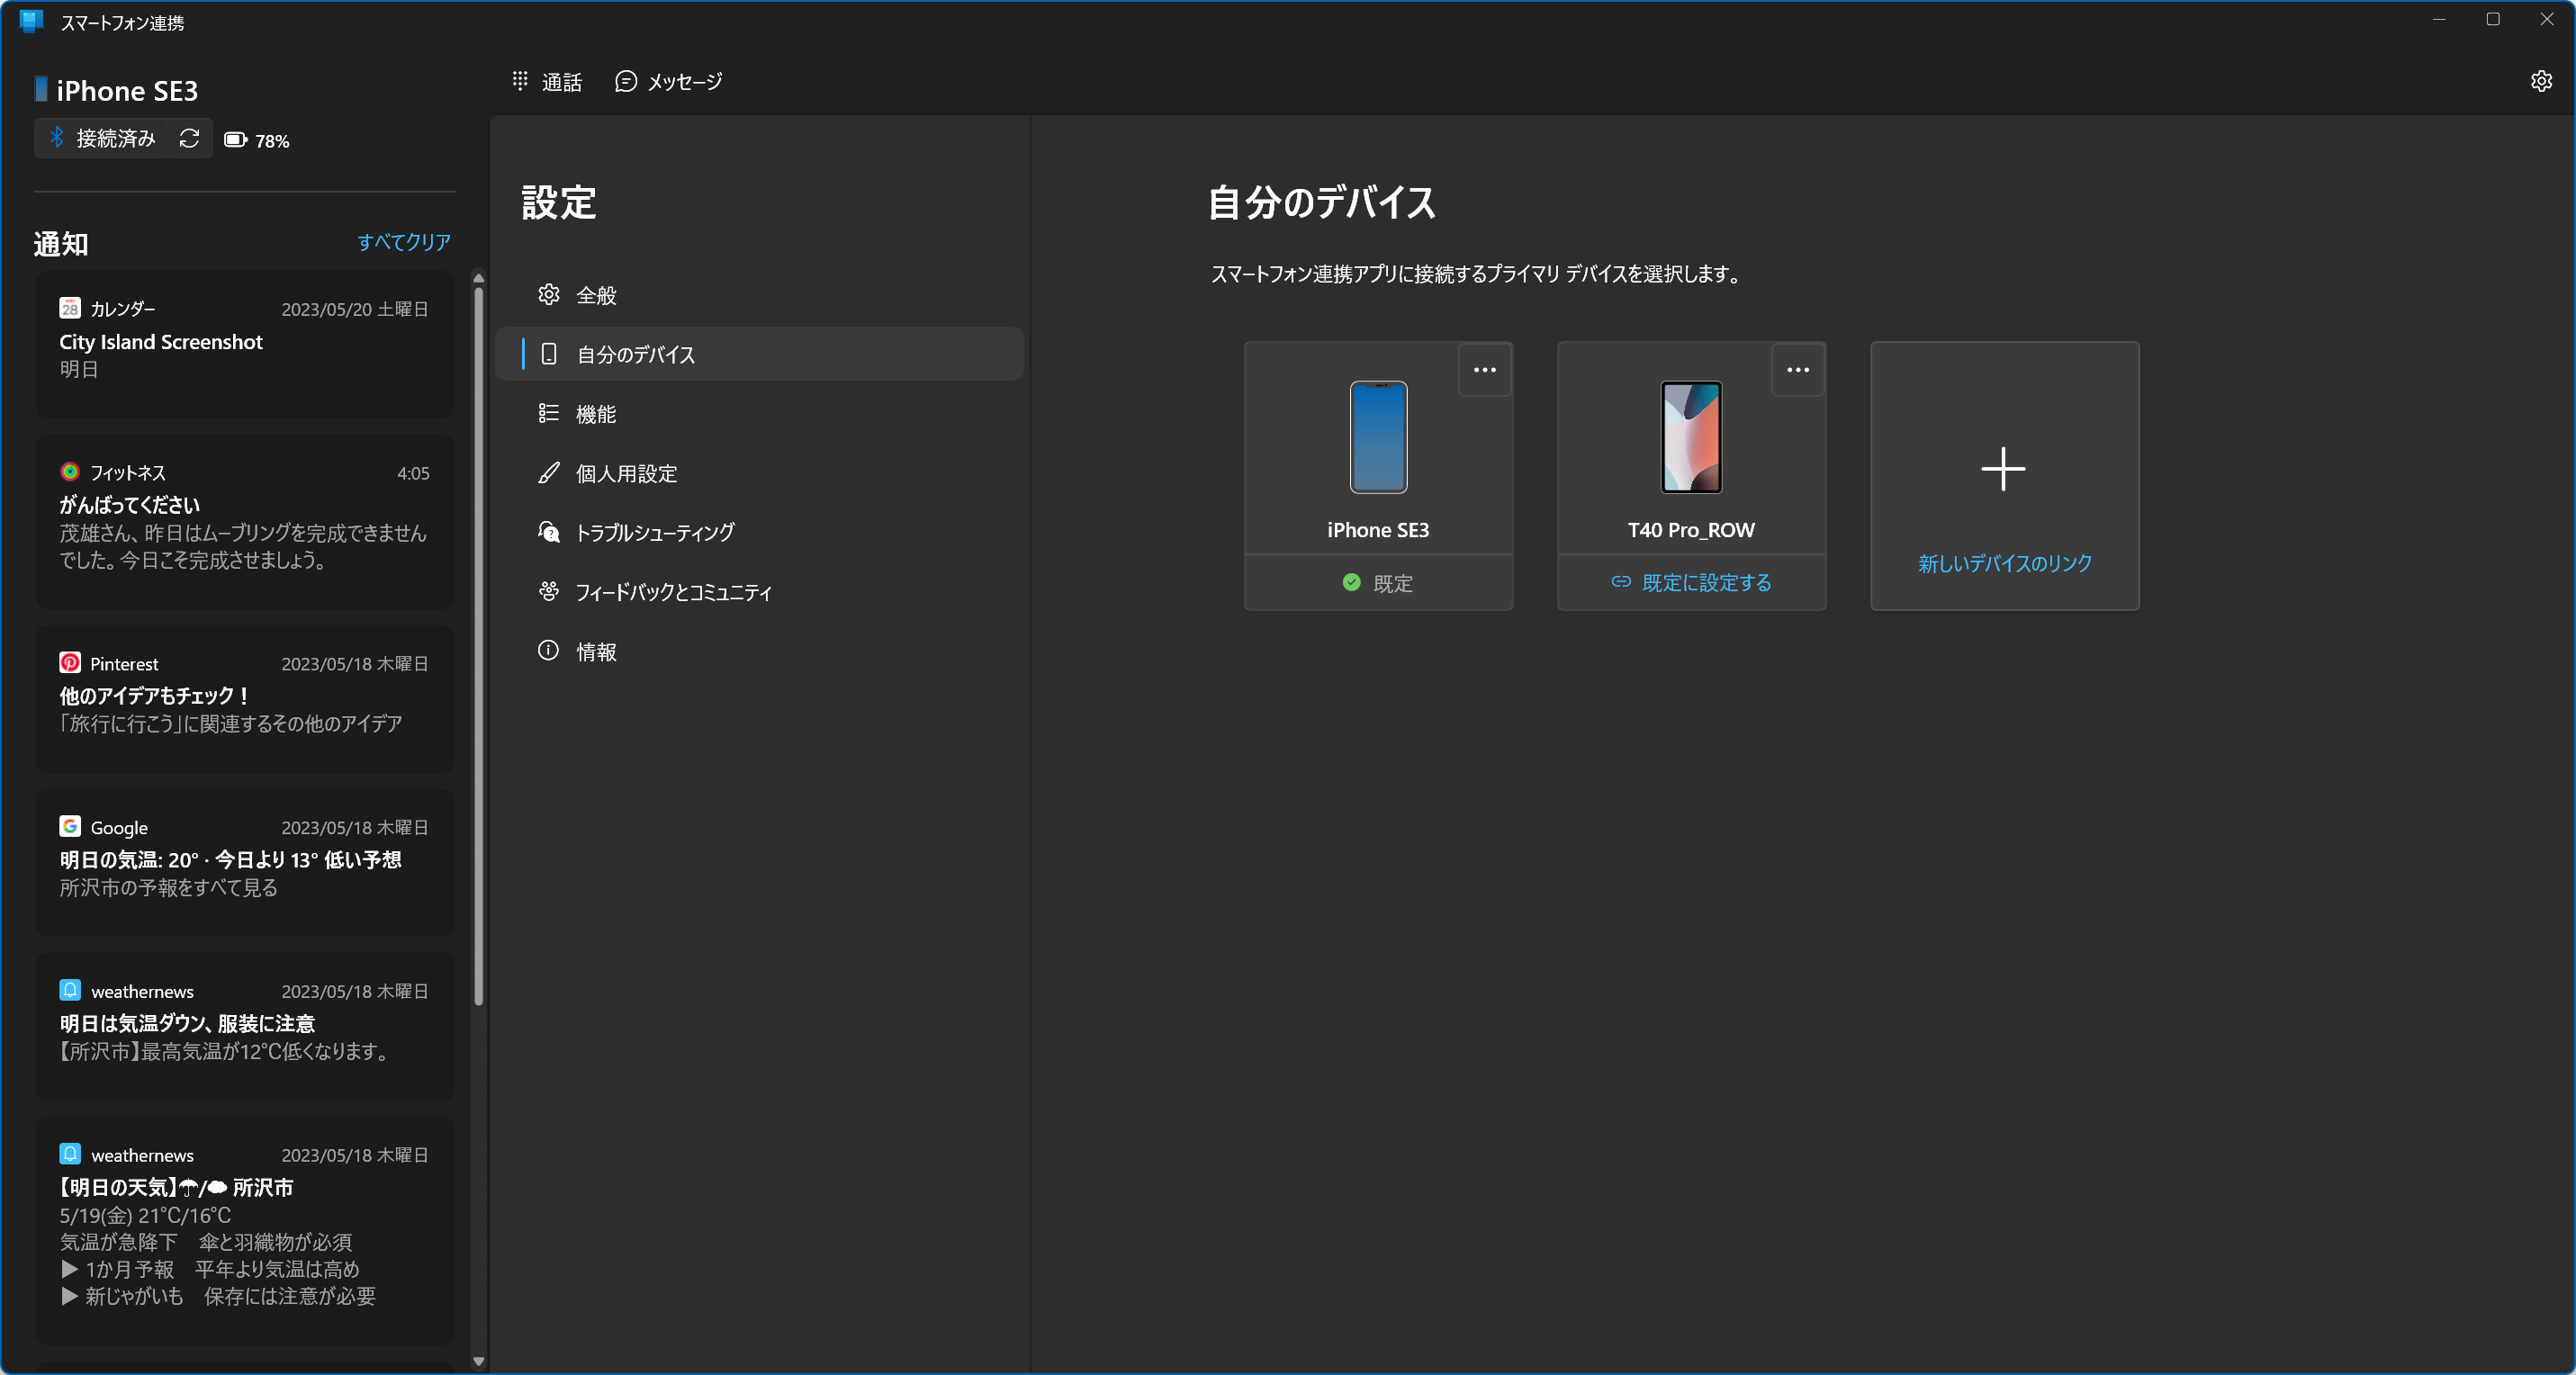Open 全般 settings section
Screen dimensions: 2576x1375
coord(759,295)
